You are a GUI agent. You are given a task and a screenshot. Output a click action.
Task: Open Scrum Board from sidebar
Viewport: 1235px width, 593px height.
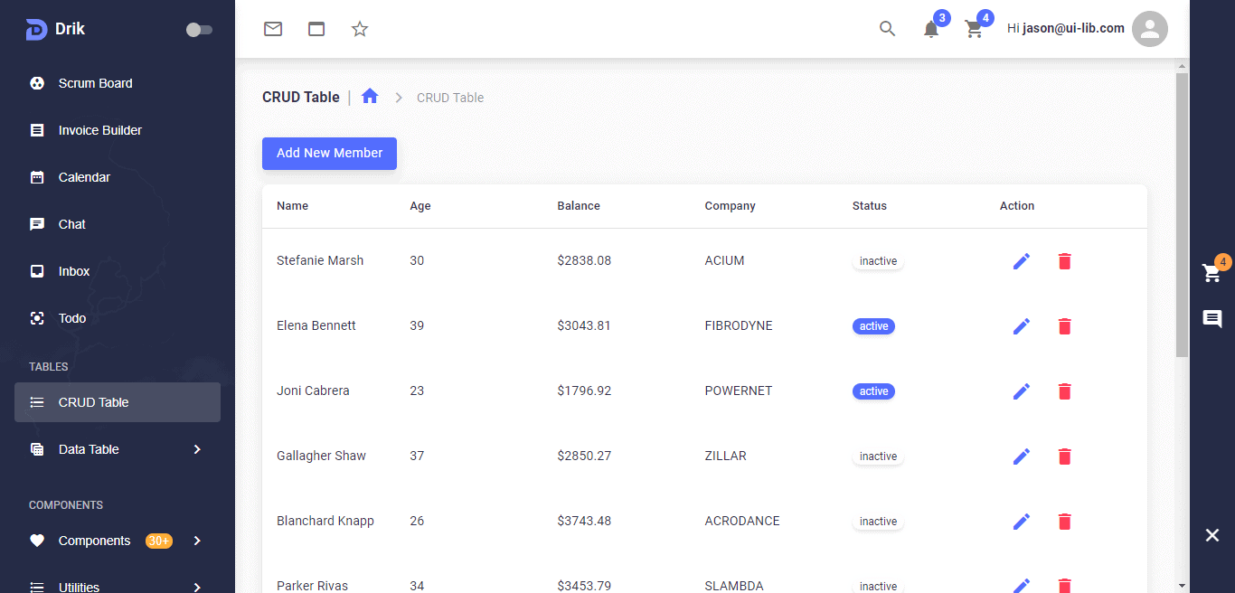point(95,83)
